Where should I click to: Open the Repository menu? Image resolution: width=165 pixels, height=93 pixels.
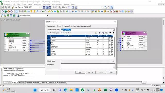point(7,4)
